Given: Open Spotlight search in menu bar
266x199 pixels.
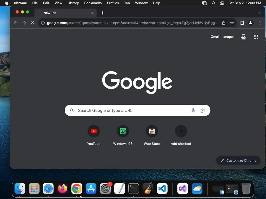Looking at the screenshot, I should tap(214, 3).
